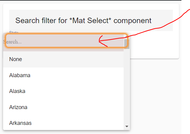
Task: Click the Search... placeholder text
Action: 12,42
